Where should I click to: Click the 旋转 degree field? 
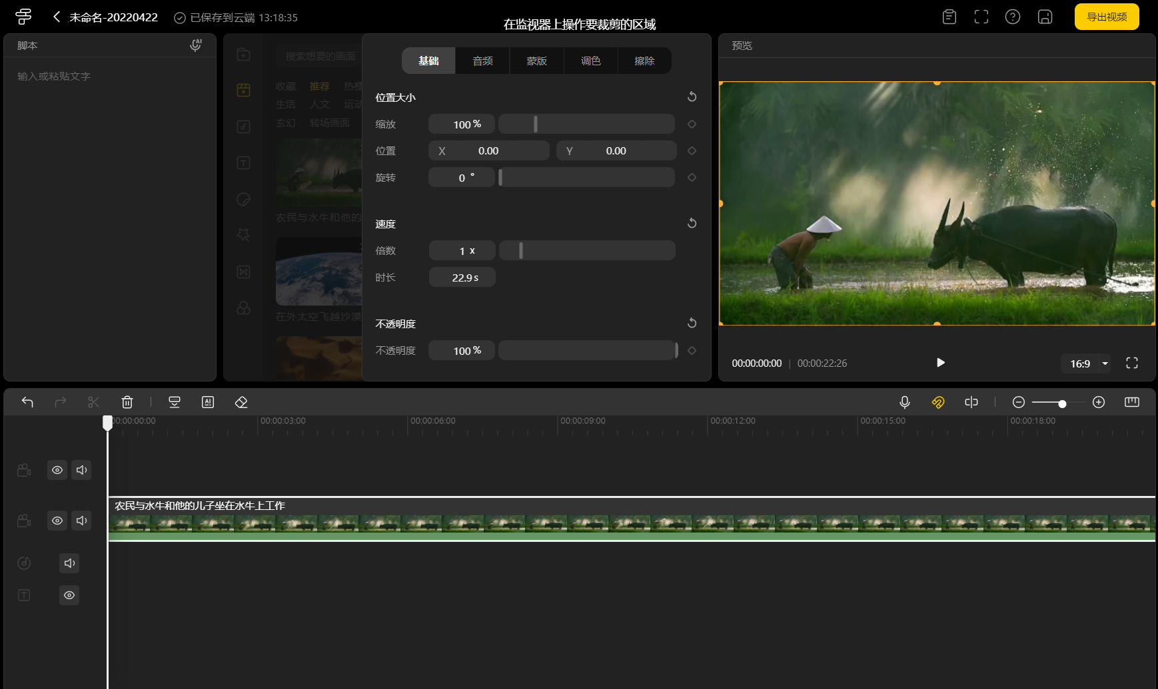click(x=462, y=178)
